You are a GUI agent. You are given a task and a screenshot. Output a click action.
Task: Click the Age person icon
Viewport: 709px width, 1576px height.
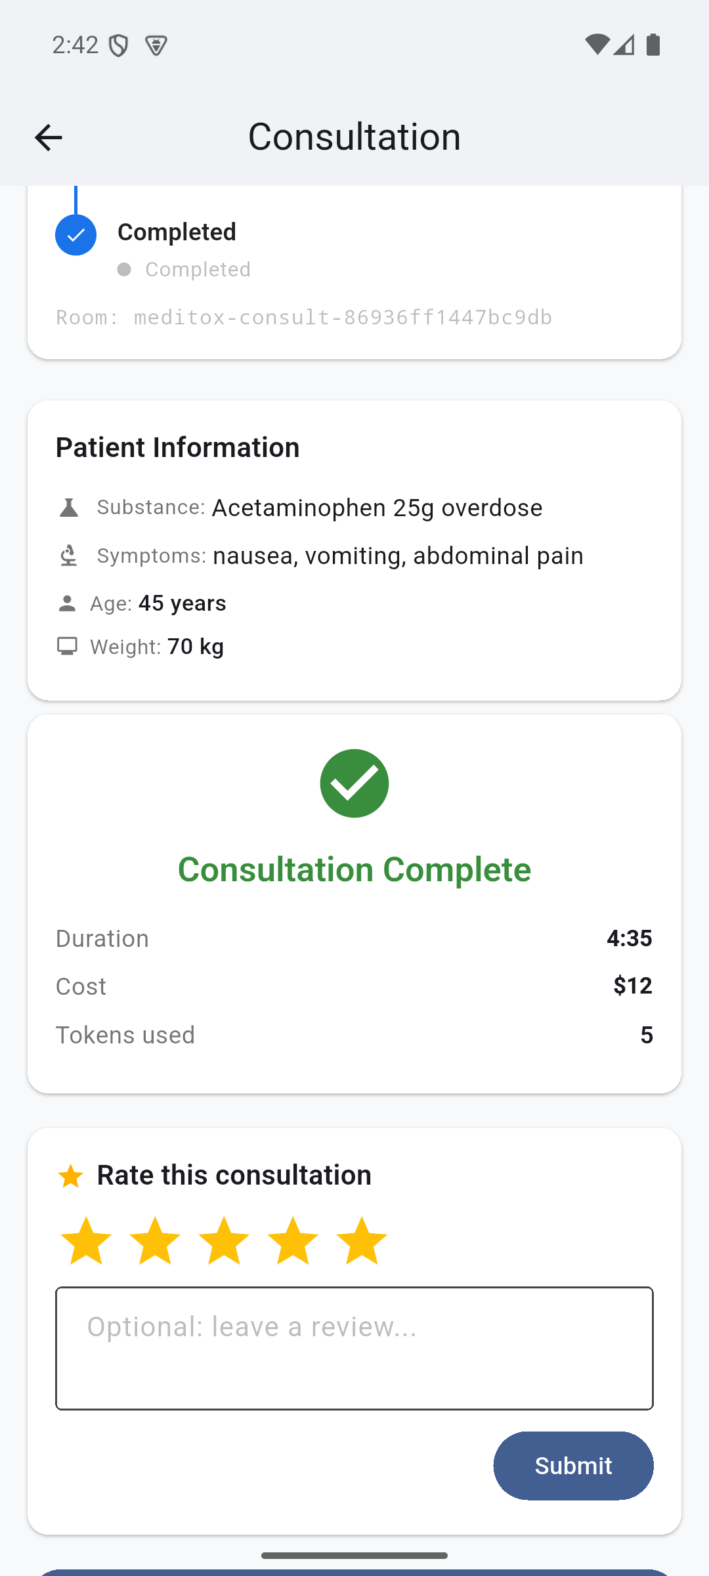point(67,603)
